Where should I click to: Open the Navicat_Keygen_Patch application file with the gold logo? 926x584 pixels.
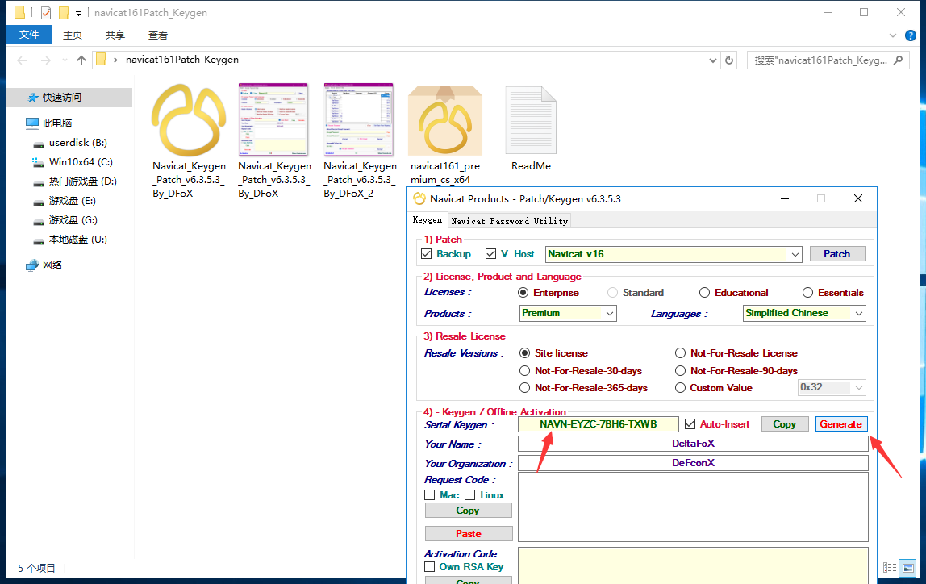coord(189,121)
